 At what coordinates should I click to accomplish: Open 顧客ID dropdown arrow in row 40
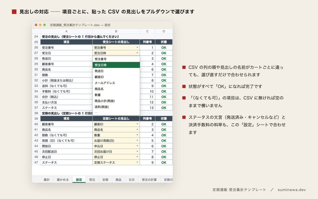coord(137,124)
